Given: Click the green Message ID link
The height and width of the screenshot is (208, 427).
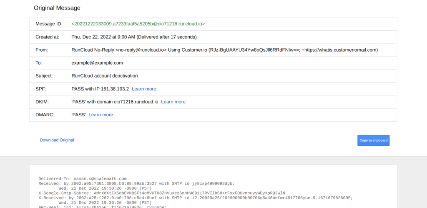Looking at the screenshot, I should click(x=138, y=24).
